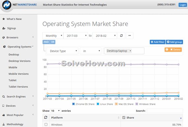
Task: Toggle Chrome OS: Share legend swatch
Action: coord(74,104)
